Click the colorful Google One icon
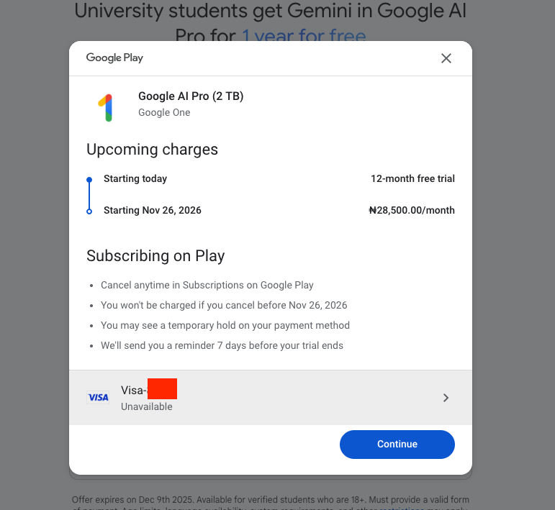 click(105, 107)
